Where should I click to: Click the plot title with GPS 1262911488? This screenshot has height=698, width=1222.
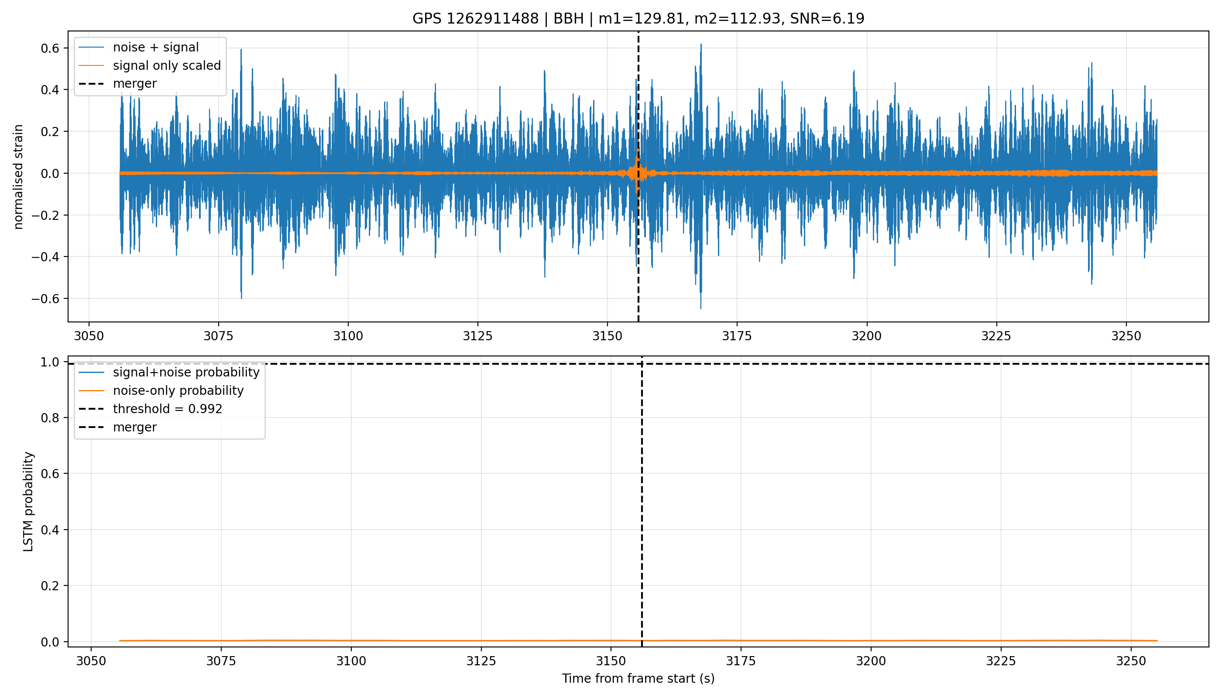(x=638, y=19)
